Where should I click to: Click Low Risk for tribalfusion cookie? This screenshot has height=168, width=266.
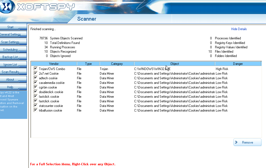tap(222, 110)
